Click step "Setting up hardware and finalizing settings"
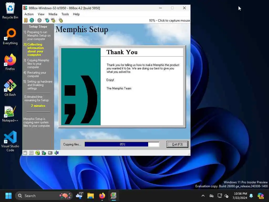 38,85
